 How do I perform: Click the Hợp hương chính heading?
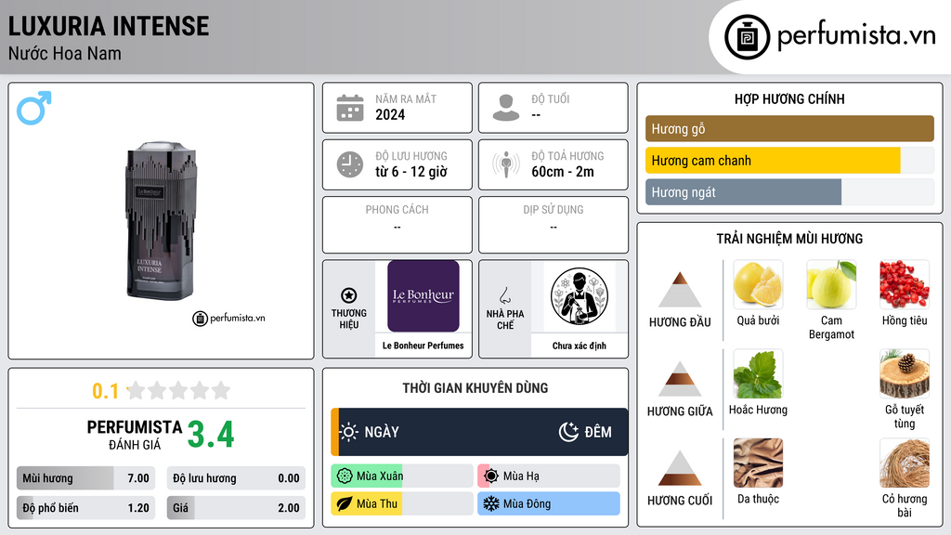point(789,98)
